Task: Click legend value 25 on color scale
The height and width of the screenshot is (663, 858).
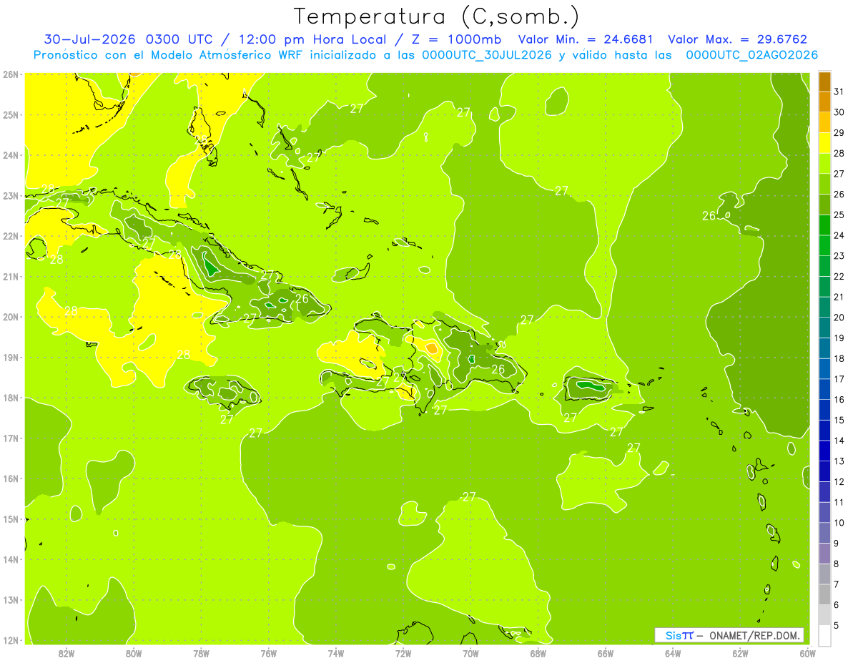Action: (x=839, y=215)
